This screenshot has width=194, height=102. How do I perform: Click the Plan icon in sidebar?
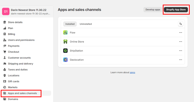(5, 28)
